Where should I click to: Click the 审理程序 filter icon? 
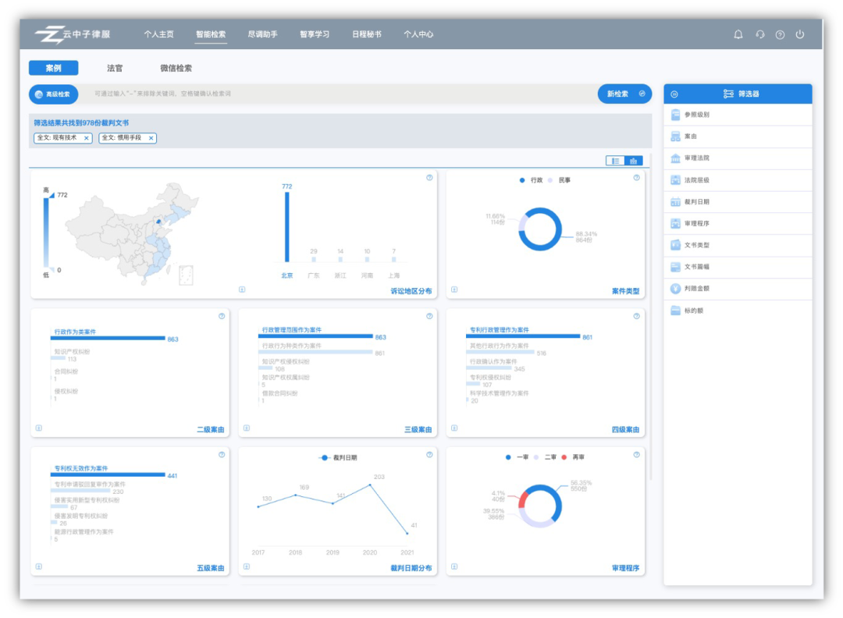point(675,223)
